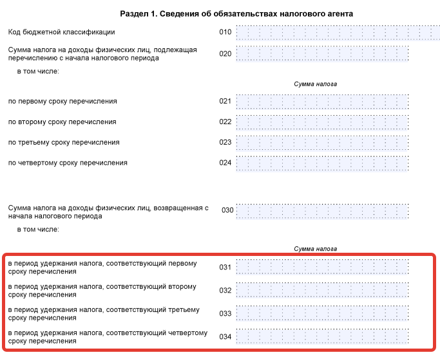Select the 'по четвертому сроку перечисления' label

click(68, 163)
